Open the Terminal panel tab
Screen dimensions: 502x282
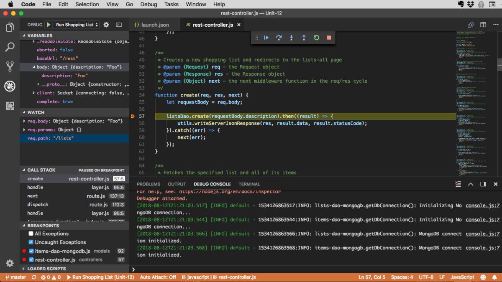(249, 184)
